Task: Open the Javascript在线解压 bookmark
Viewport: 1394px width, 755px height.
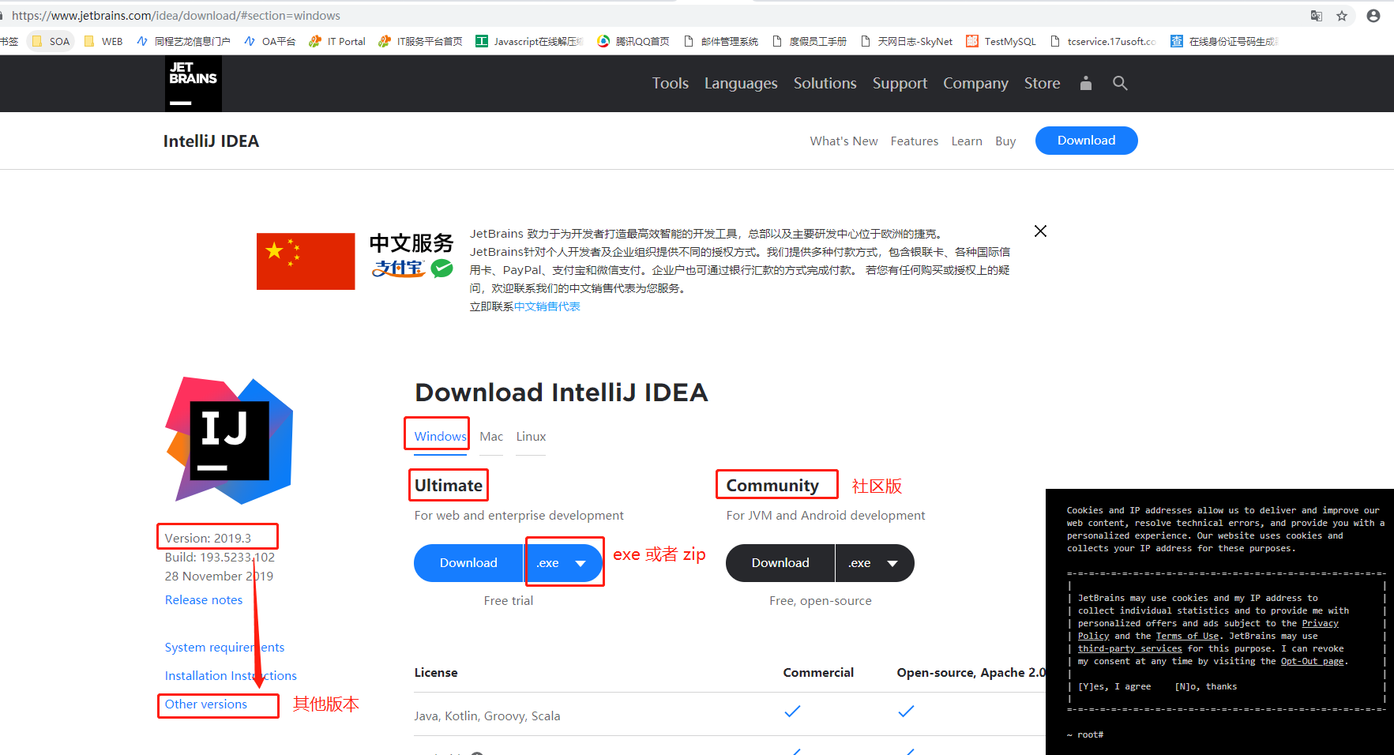Action: tap(529, 41)
